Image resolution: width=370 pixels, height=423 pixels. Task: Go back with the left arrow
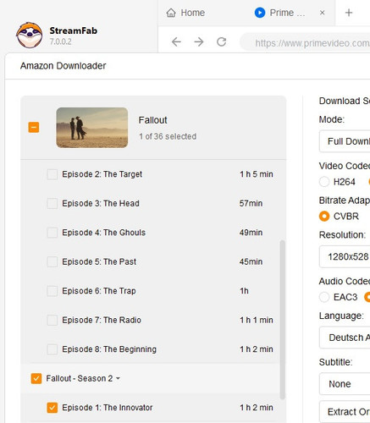(176, 42)
